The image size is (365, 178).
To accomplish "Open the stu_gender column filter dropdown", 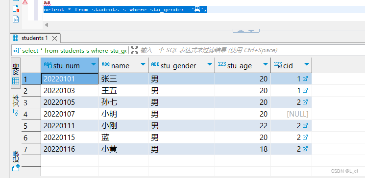I will coord(210,64).
